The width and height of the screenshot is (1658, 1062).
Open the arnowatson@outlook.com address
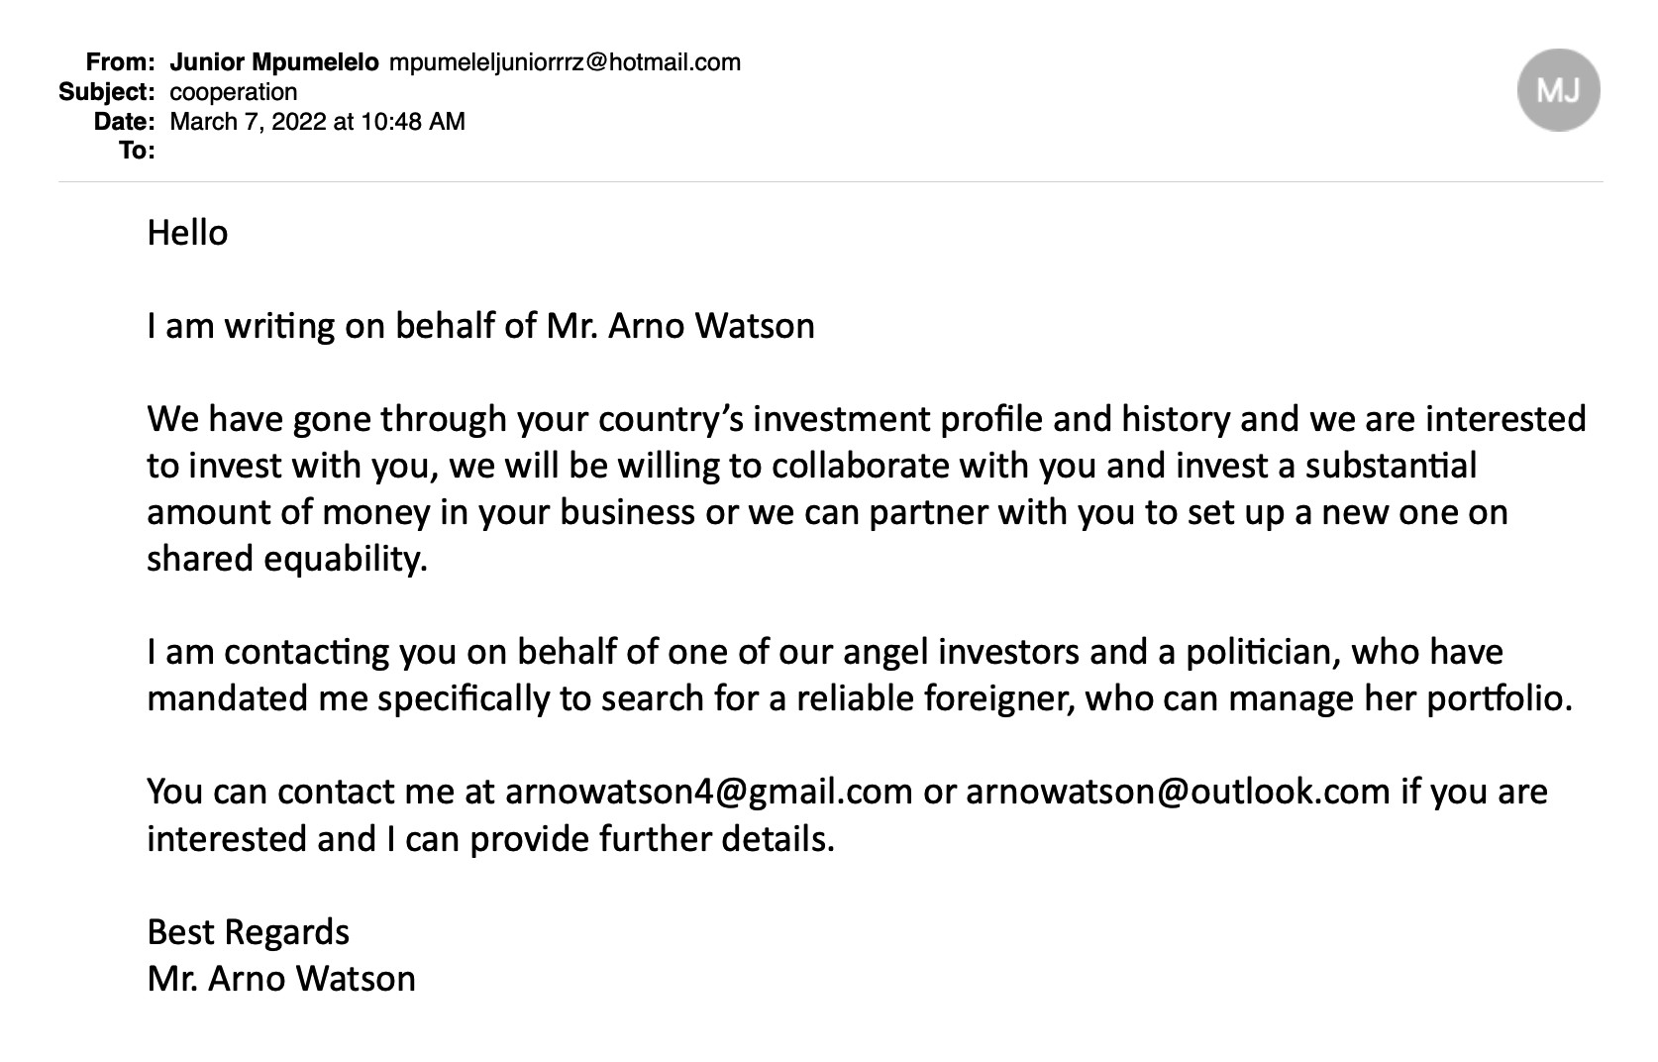click(1179, 791)
